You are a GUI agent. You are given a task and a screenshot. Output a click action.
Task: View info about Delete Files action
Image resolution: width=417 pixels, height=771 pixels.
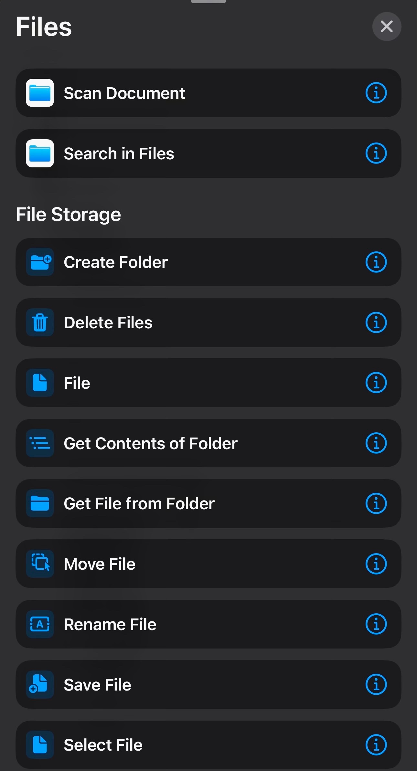[376, 322]
